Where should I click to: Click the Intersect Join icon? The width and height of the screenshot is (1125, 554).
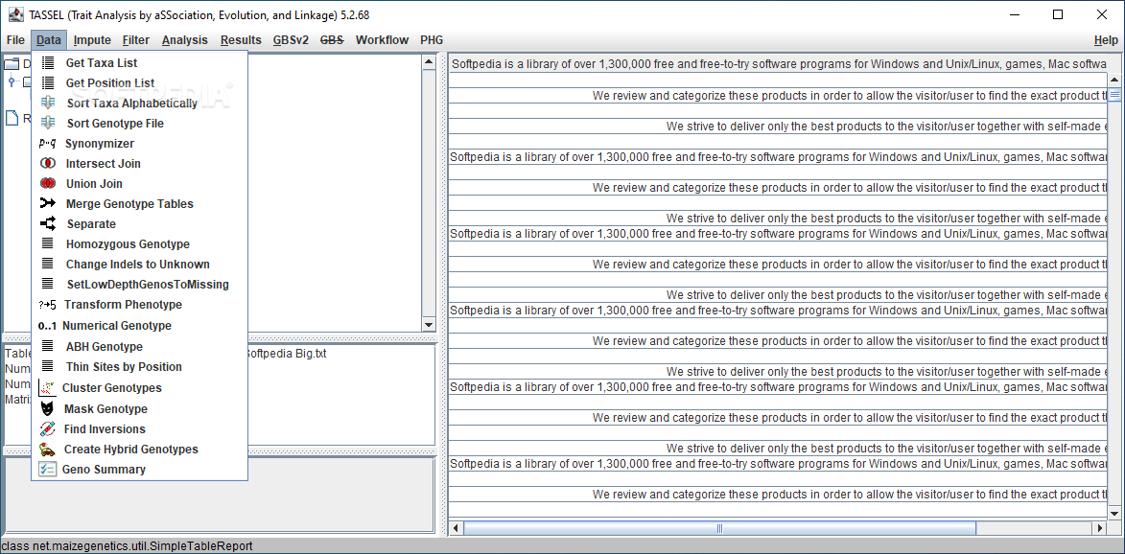48,163
